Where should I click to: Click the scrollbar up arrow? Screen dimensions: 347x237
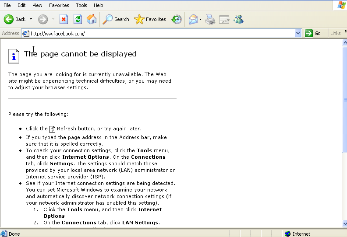(344, 42)
